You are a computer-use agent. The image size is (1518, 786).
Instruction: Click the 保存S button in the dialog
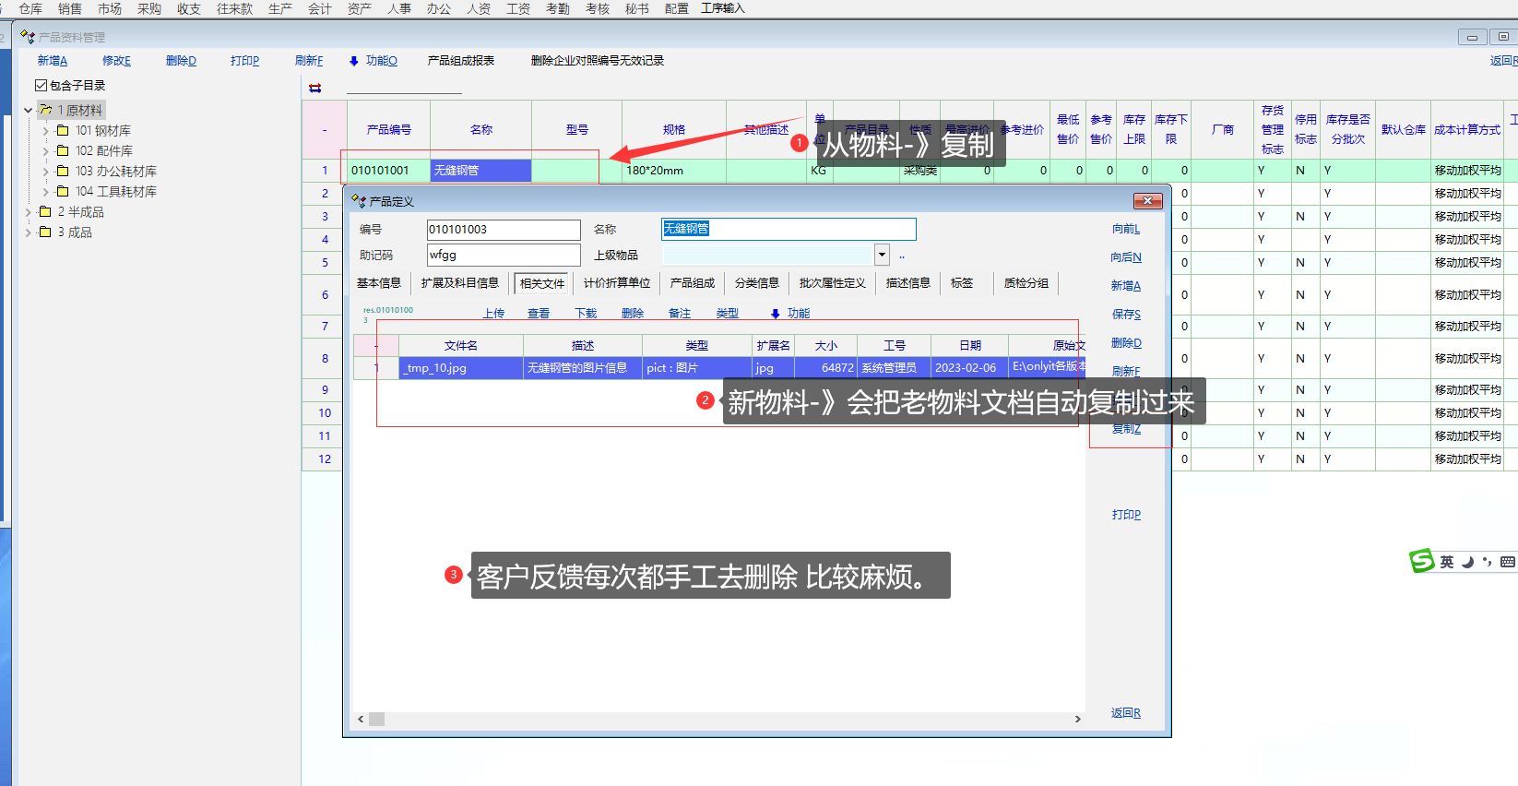(x=1126, y=315)
